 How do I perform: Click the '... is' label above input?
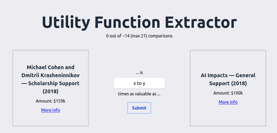tap(139, 73)
